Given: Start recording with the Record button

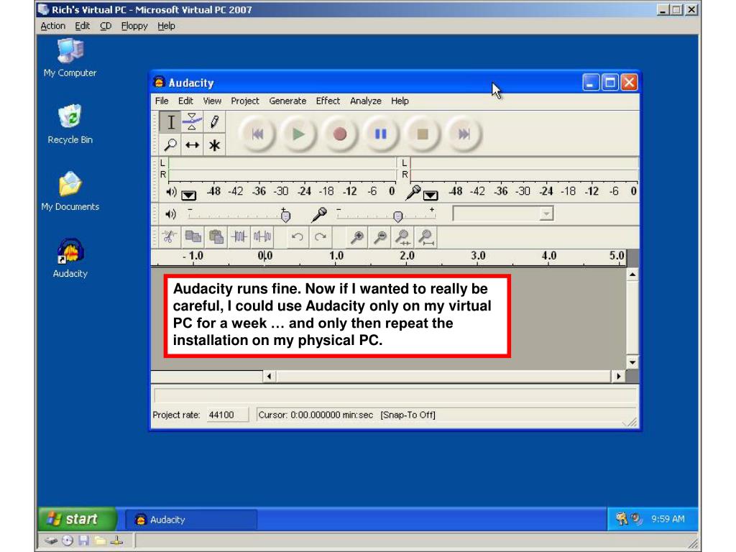Looking at the screenshot, I should 340,134.
